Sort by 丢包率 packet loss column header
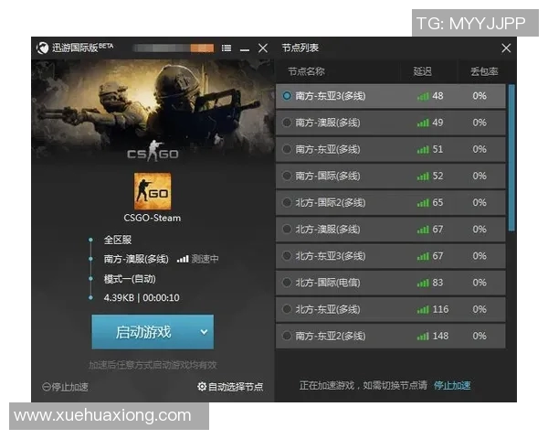 click(484, 71)
